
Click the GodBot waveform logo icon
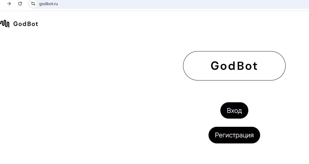pos(5,24)
